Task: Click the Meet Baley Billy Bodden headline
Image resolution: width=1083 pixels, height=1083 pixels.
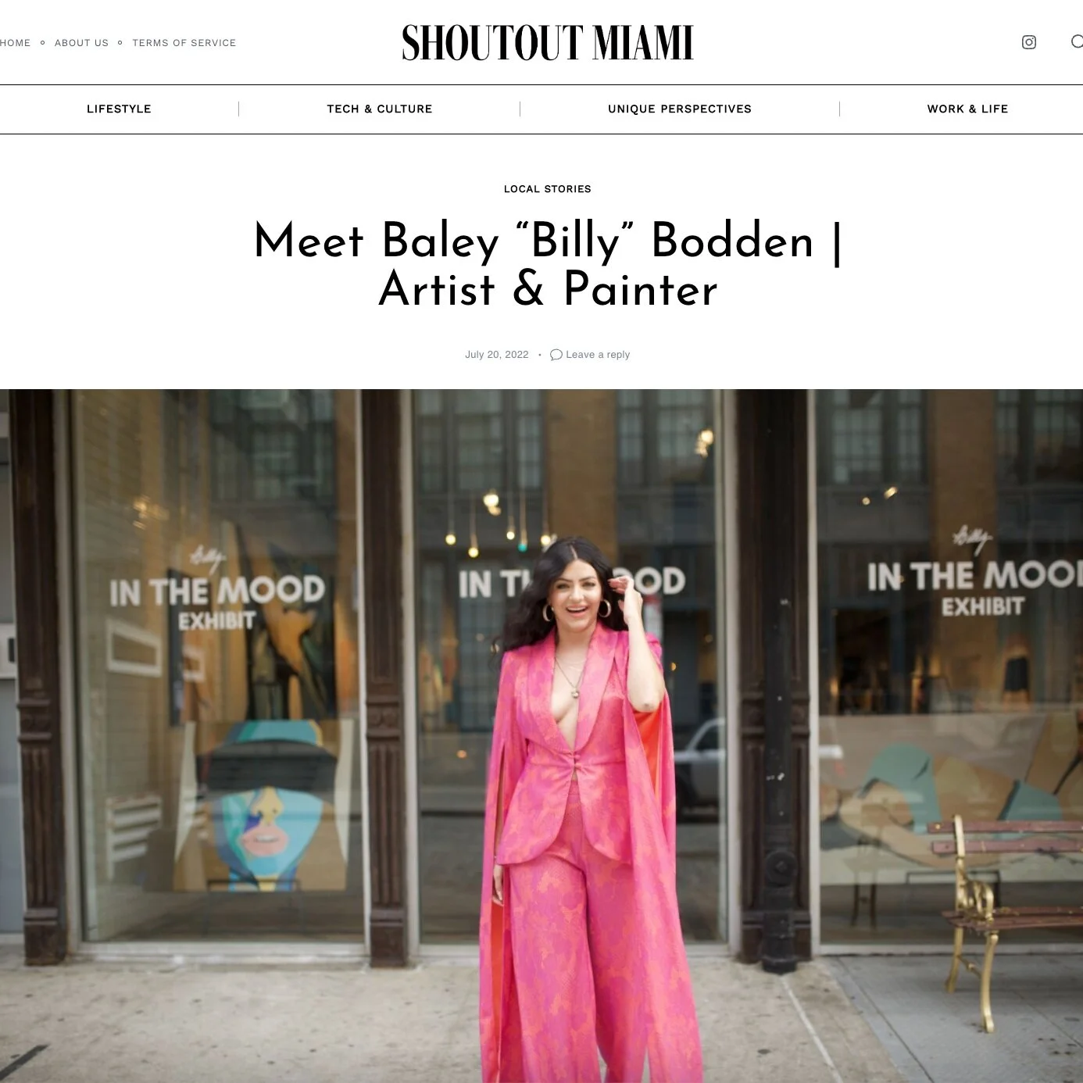Action: coord(547,264)
